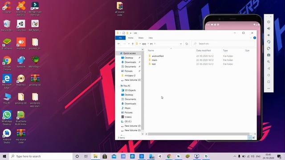Tap emulator overview square button
This screenshot has width=285, height=160.
[269, 82]
